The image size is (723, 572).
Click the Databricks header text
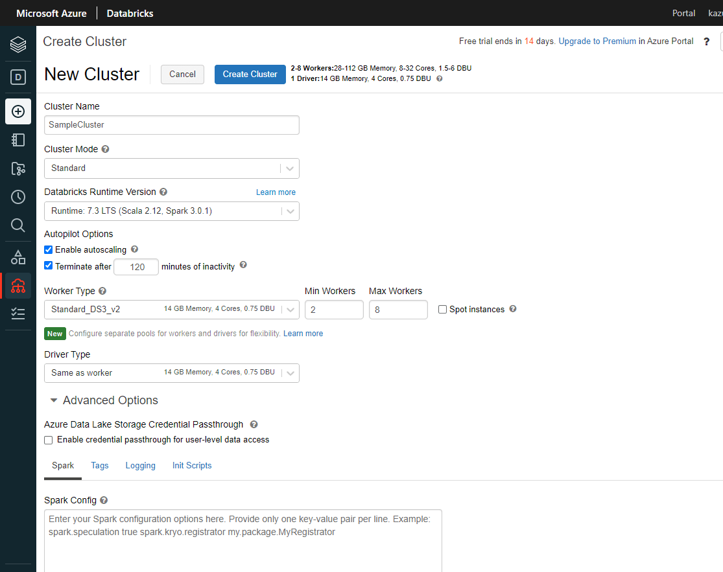130,14
